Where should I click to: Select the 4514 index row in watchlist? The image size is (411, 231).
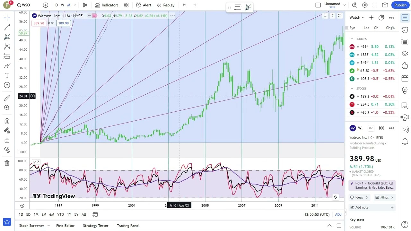pyautogui.click(x=372, y=47)
